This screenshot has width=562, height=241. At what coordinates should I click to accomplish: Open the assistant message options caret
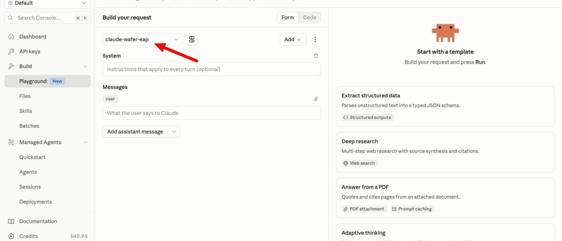coord(174,132)
